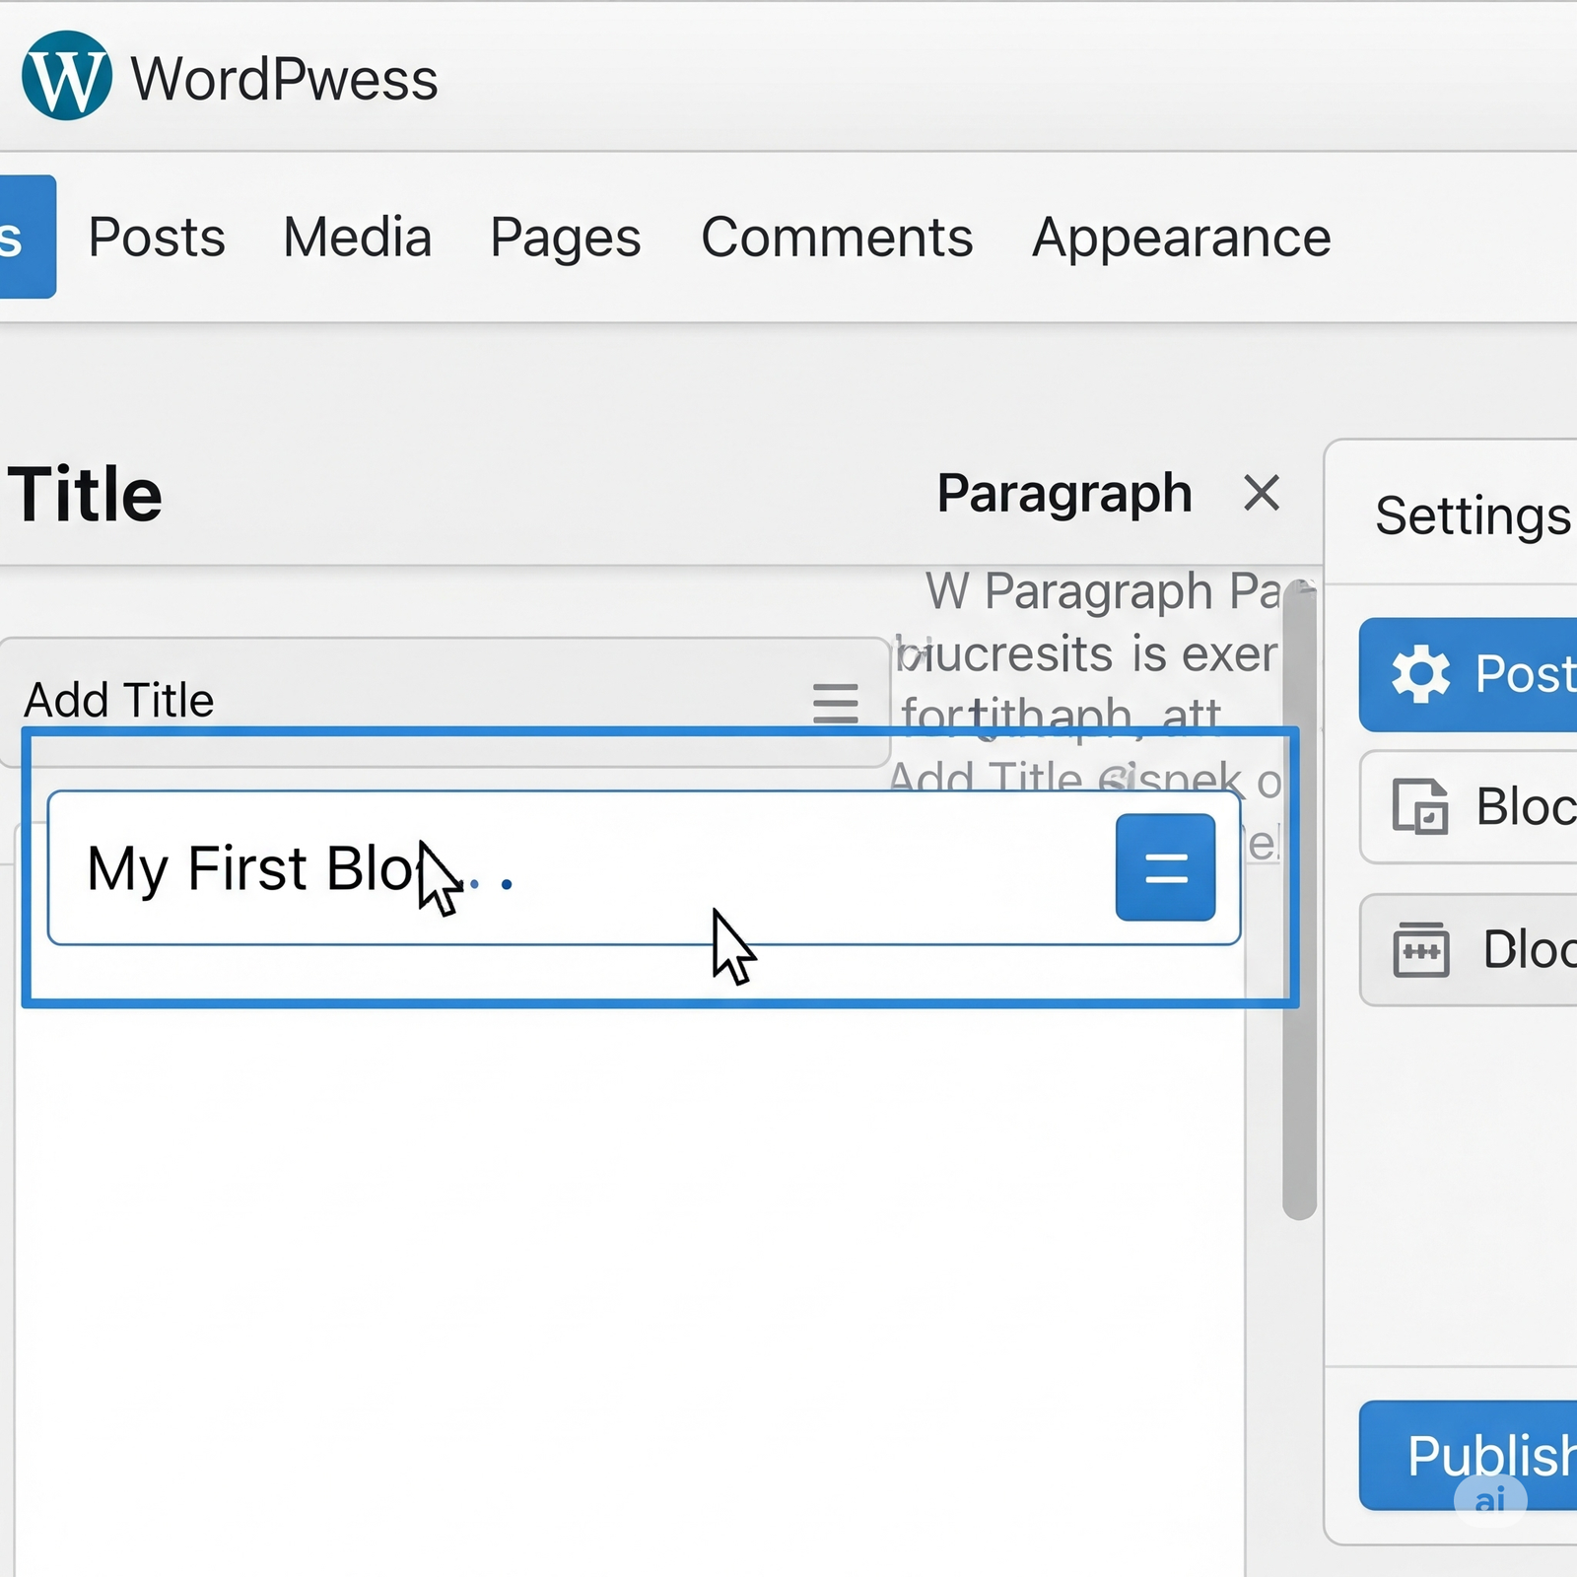1577x1577 pixels.
Task: Click the hamburger icon beside Add Title
Action: tap(835, 703)
